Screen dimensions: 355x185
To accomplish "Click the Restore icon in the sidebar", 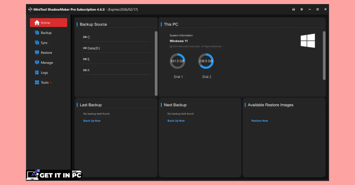I will 37,52.
